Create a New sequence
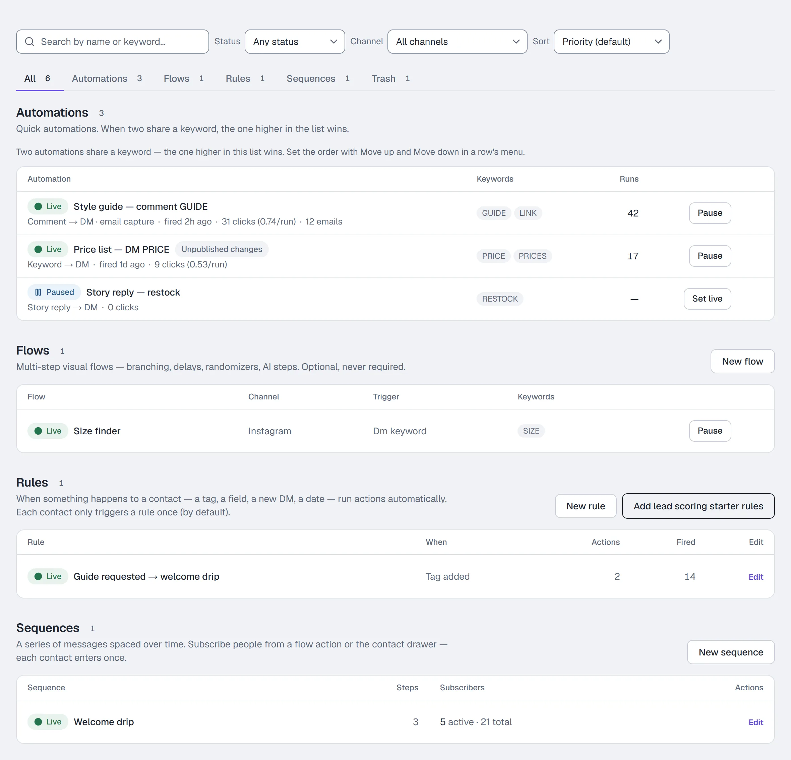This screenshot has height=760, width=791. tap(730, 652)
